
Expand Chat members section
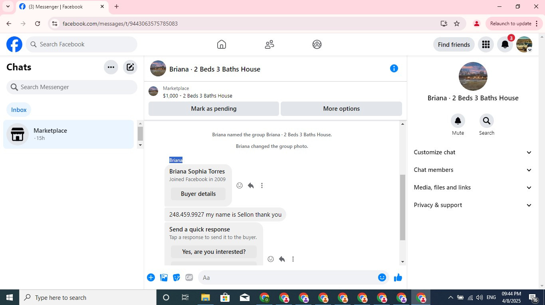(x=473, y=170)
